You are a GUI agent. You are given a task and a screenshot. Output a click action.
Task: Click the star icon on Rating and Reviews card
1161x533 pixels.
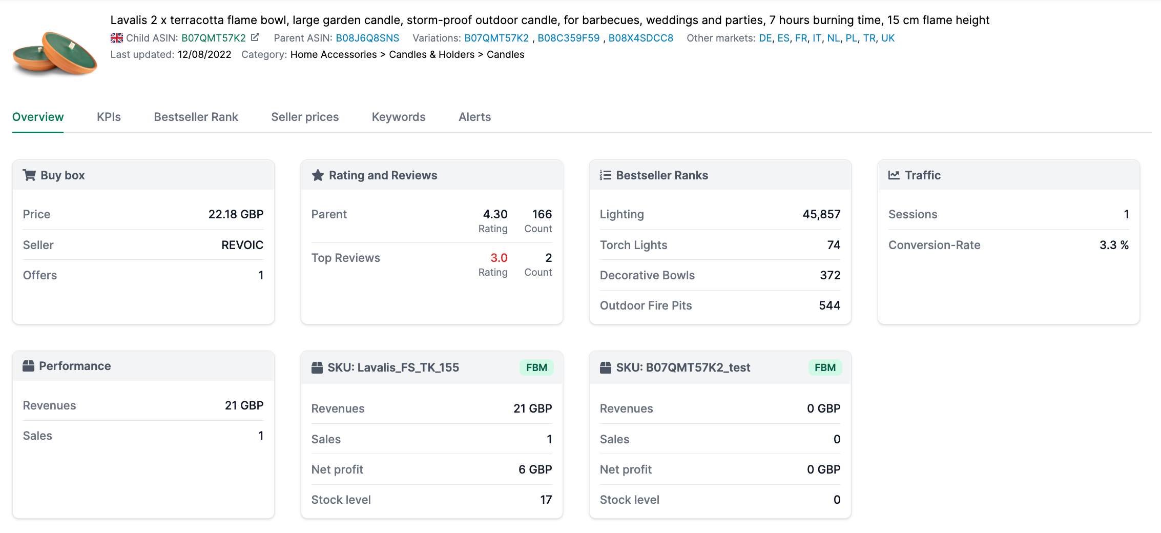click(x=318, y=175)
